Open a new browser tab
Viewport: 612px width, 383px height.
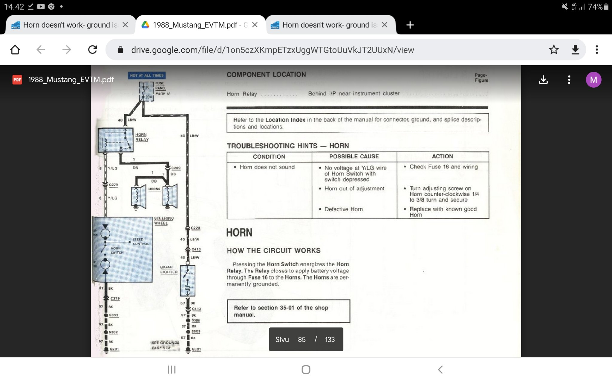pyautogui.click(x=410, y=25)
